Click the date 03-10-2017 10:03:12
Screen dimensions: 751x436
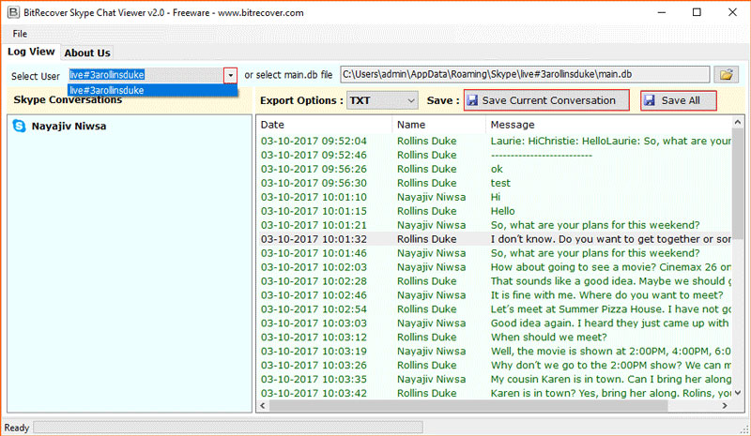pyautogui.click(x=314, y=337)
